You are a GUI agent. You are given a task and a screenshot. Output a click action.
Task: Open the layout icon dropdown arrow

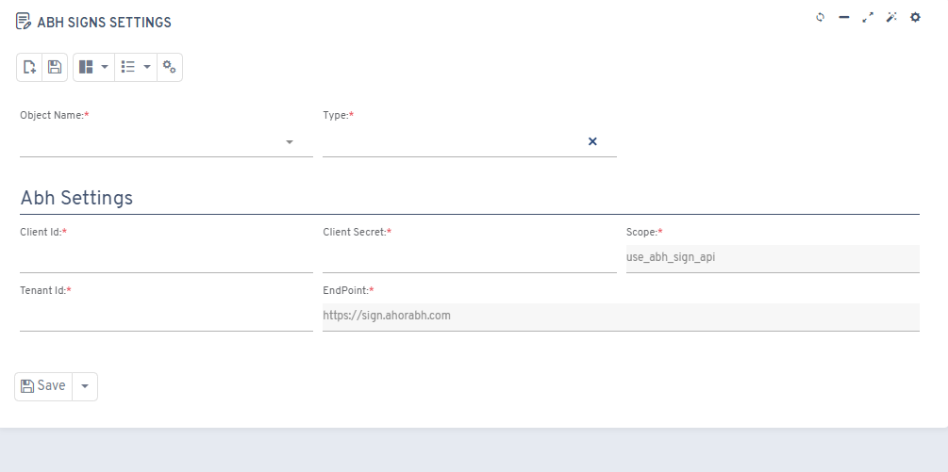tap(105, 67)
